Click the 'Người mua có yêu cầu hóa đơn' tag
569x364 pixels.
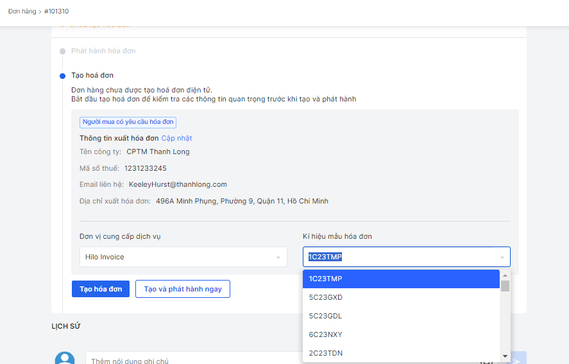point(128,122)
